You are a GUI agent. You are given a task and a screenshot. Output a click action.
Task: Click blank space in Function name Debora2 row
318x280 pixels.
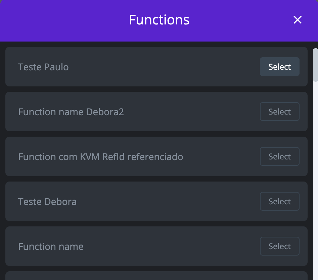[x=191, y=112]
